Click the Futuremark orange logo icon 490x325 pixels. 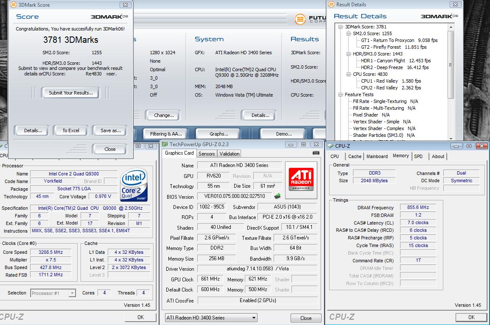tap(300, 19)
